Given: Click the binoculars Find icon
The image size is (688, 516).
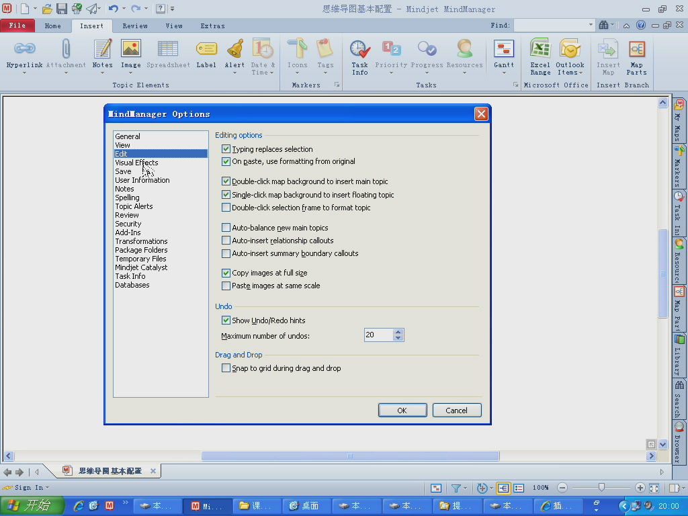Looking at the screenshot, I should pyautogui.click(x=604, y=25).
